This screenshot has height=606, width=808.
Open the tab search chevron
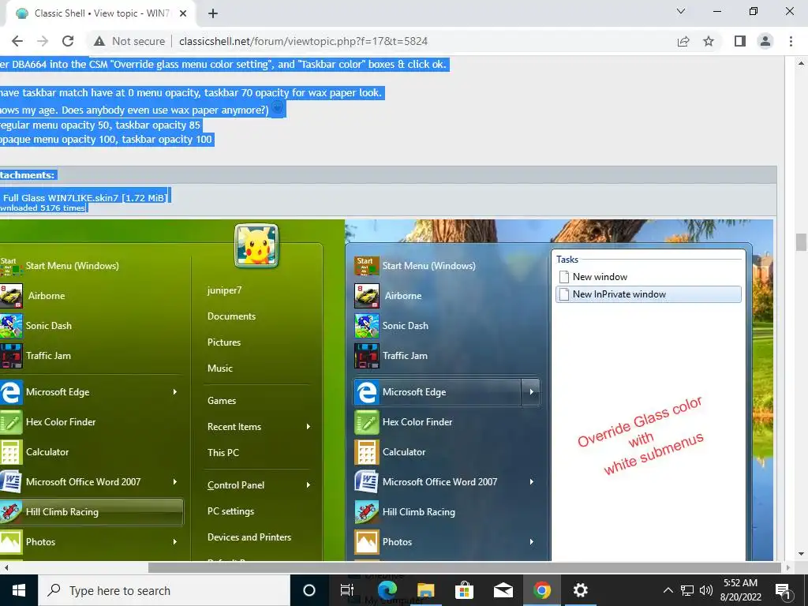[x=681, y=11]
